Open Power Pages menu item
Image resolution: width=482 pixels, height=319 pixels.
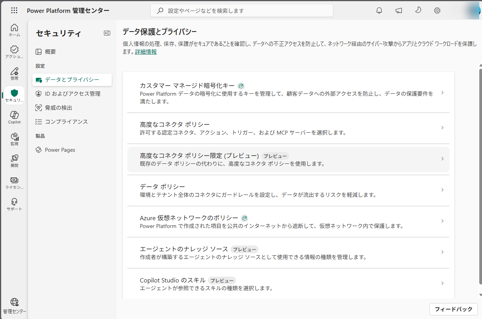pos(72,150)
